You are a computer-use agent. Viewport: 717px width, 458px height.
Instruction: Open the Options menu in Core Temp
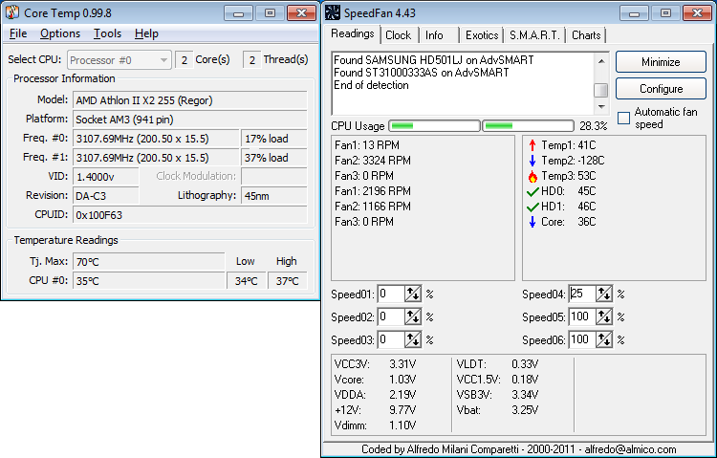[x=60, y=33]
